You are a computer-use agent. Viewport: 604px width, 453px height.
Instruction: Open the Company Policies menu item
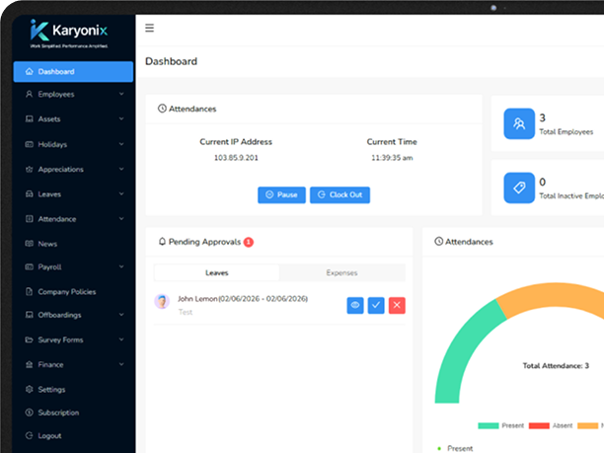coord(73,291)
